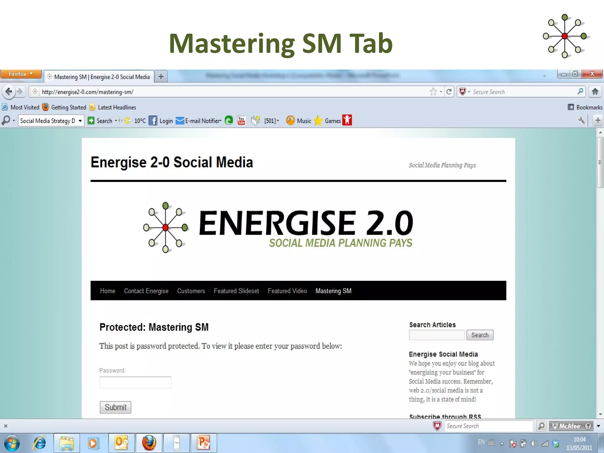Viewport: 604px width, 453px height.
Task: Open the Games star toolbar icon
Action: (318, 121)
